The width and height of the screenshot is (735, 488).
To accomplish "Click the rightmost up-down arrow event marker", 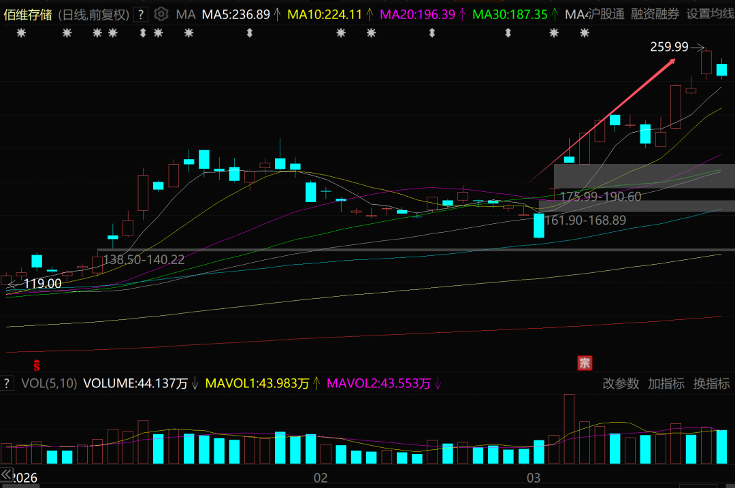I will [x=508, y=33].
